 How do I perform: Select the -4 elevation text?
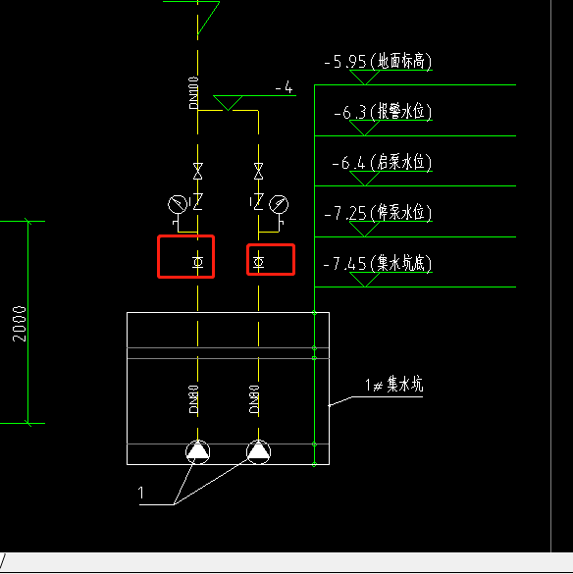tap(285, 87)
